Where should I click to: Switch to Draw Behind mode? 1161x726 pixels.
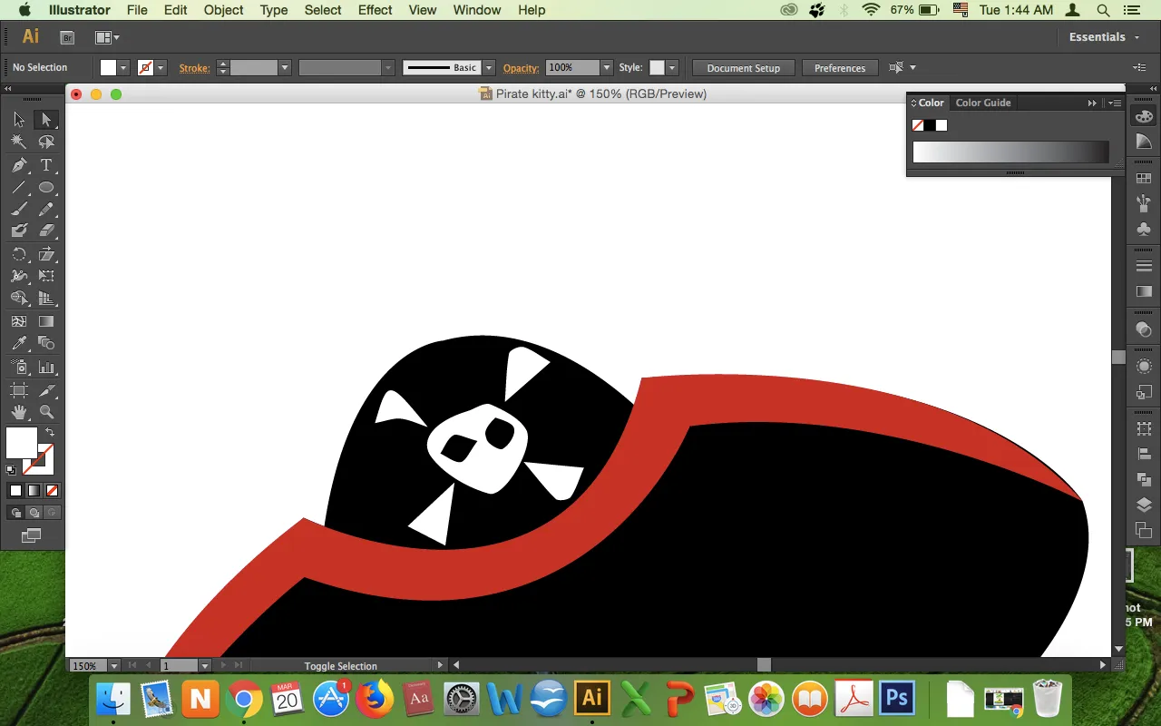click(34, 513)
